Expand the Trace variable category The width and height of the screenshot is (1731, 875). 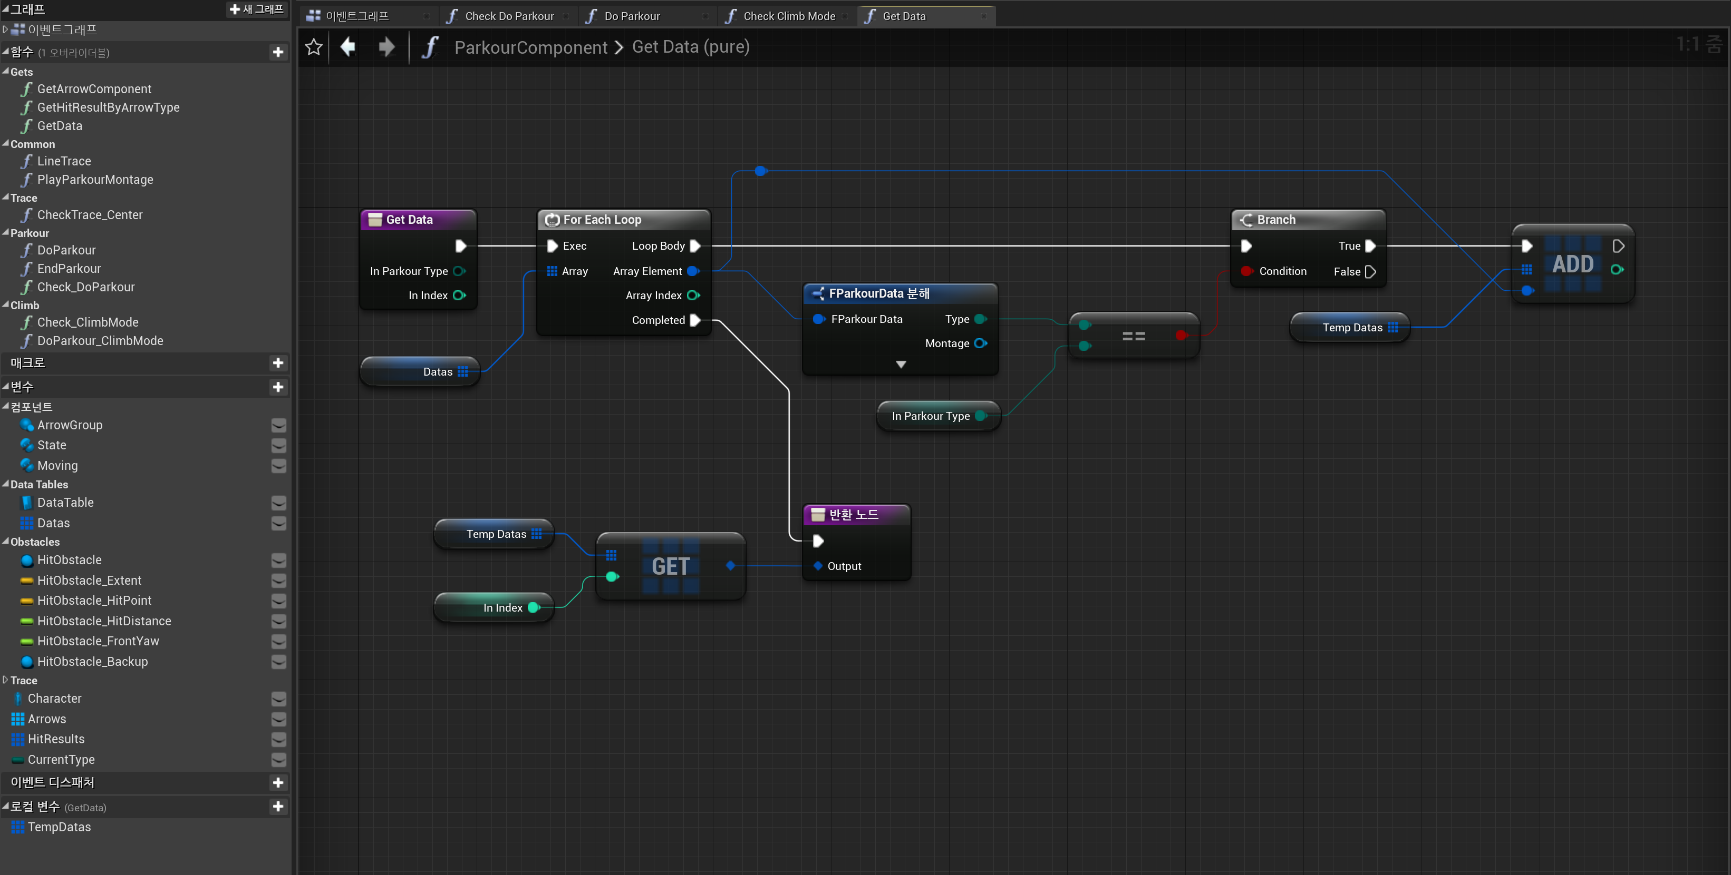tap(5, 680)
